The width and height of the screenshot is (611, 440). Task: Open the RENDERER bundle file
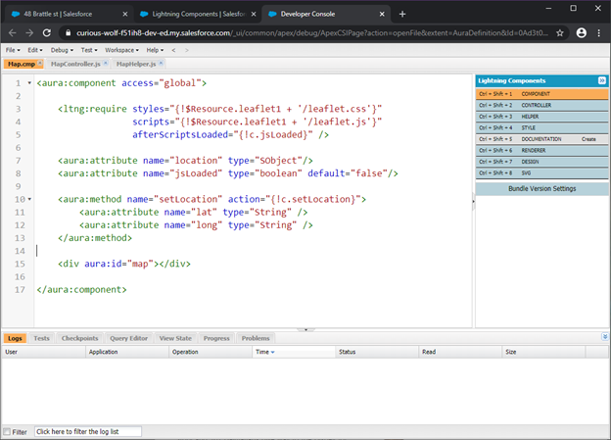(541, 150)
